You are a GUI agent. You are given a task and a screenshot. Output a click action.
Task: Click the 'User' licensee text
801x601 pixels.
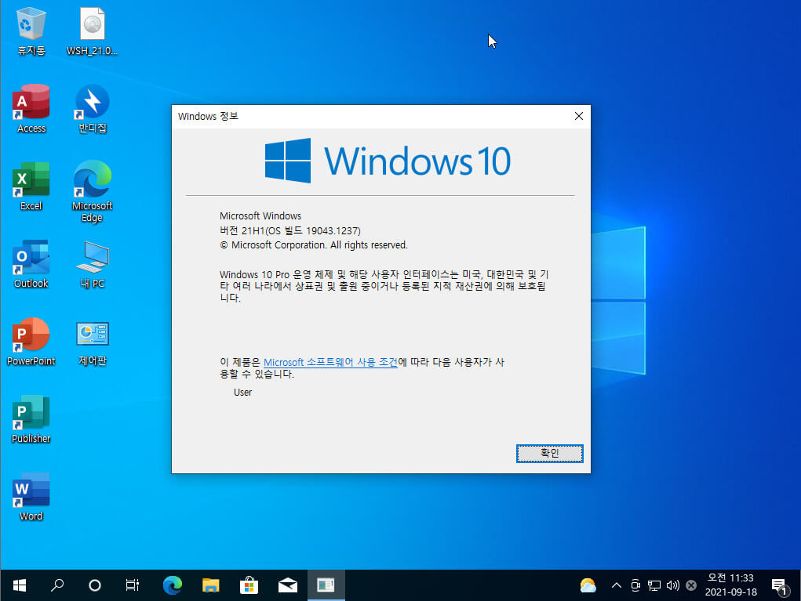point(242,392)
